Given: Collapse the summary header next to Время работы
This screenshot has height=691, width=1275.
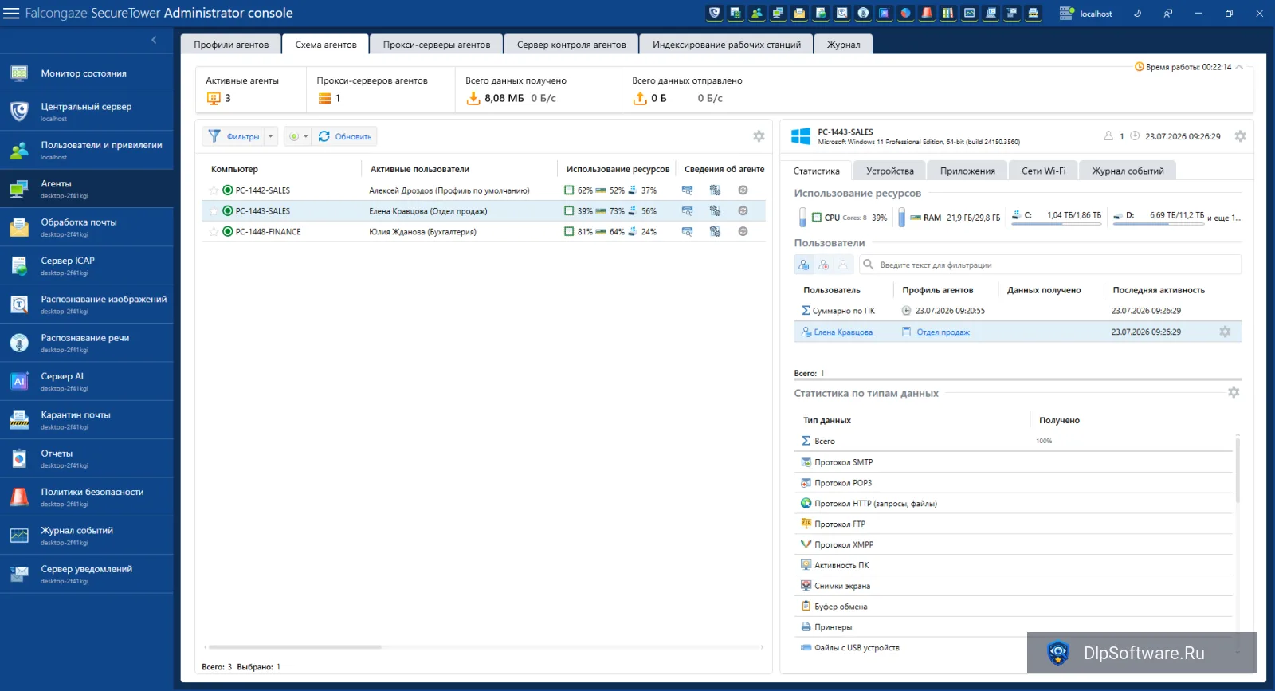Looking at the screenshot, I should (x=1239, y=67).
